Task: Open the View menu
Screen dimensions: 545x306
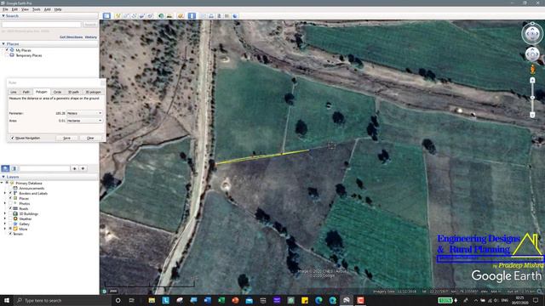Action: (25, 9)
